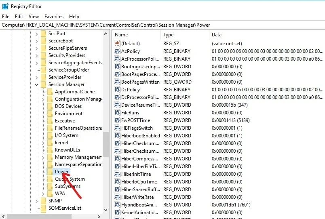
Task: Expand the WPA subkey chevron
Action: [43, 194]
